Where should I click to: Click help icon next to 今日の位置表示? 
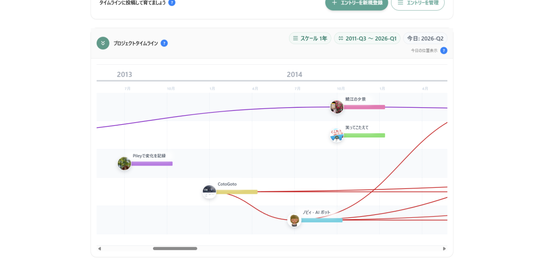[444, 50]
